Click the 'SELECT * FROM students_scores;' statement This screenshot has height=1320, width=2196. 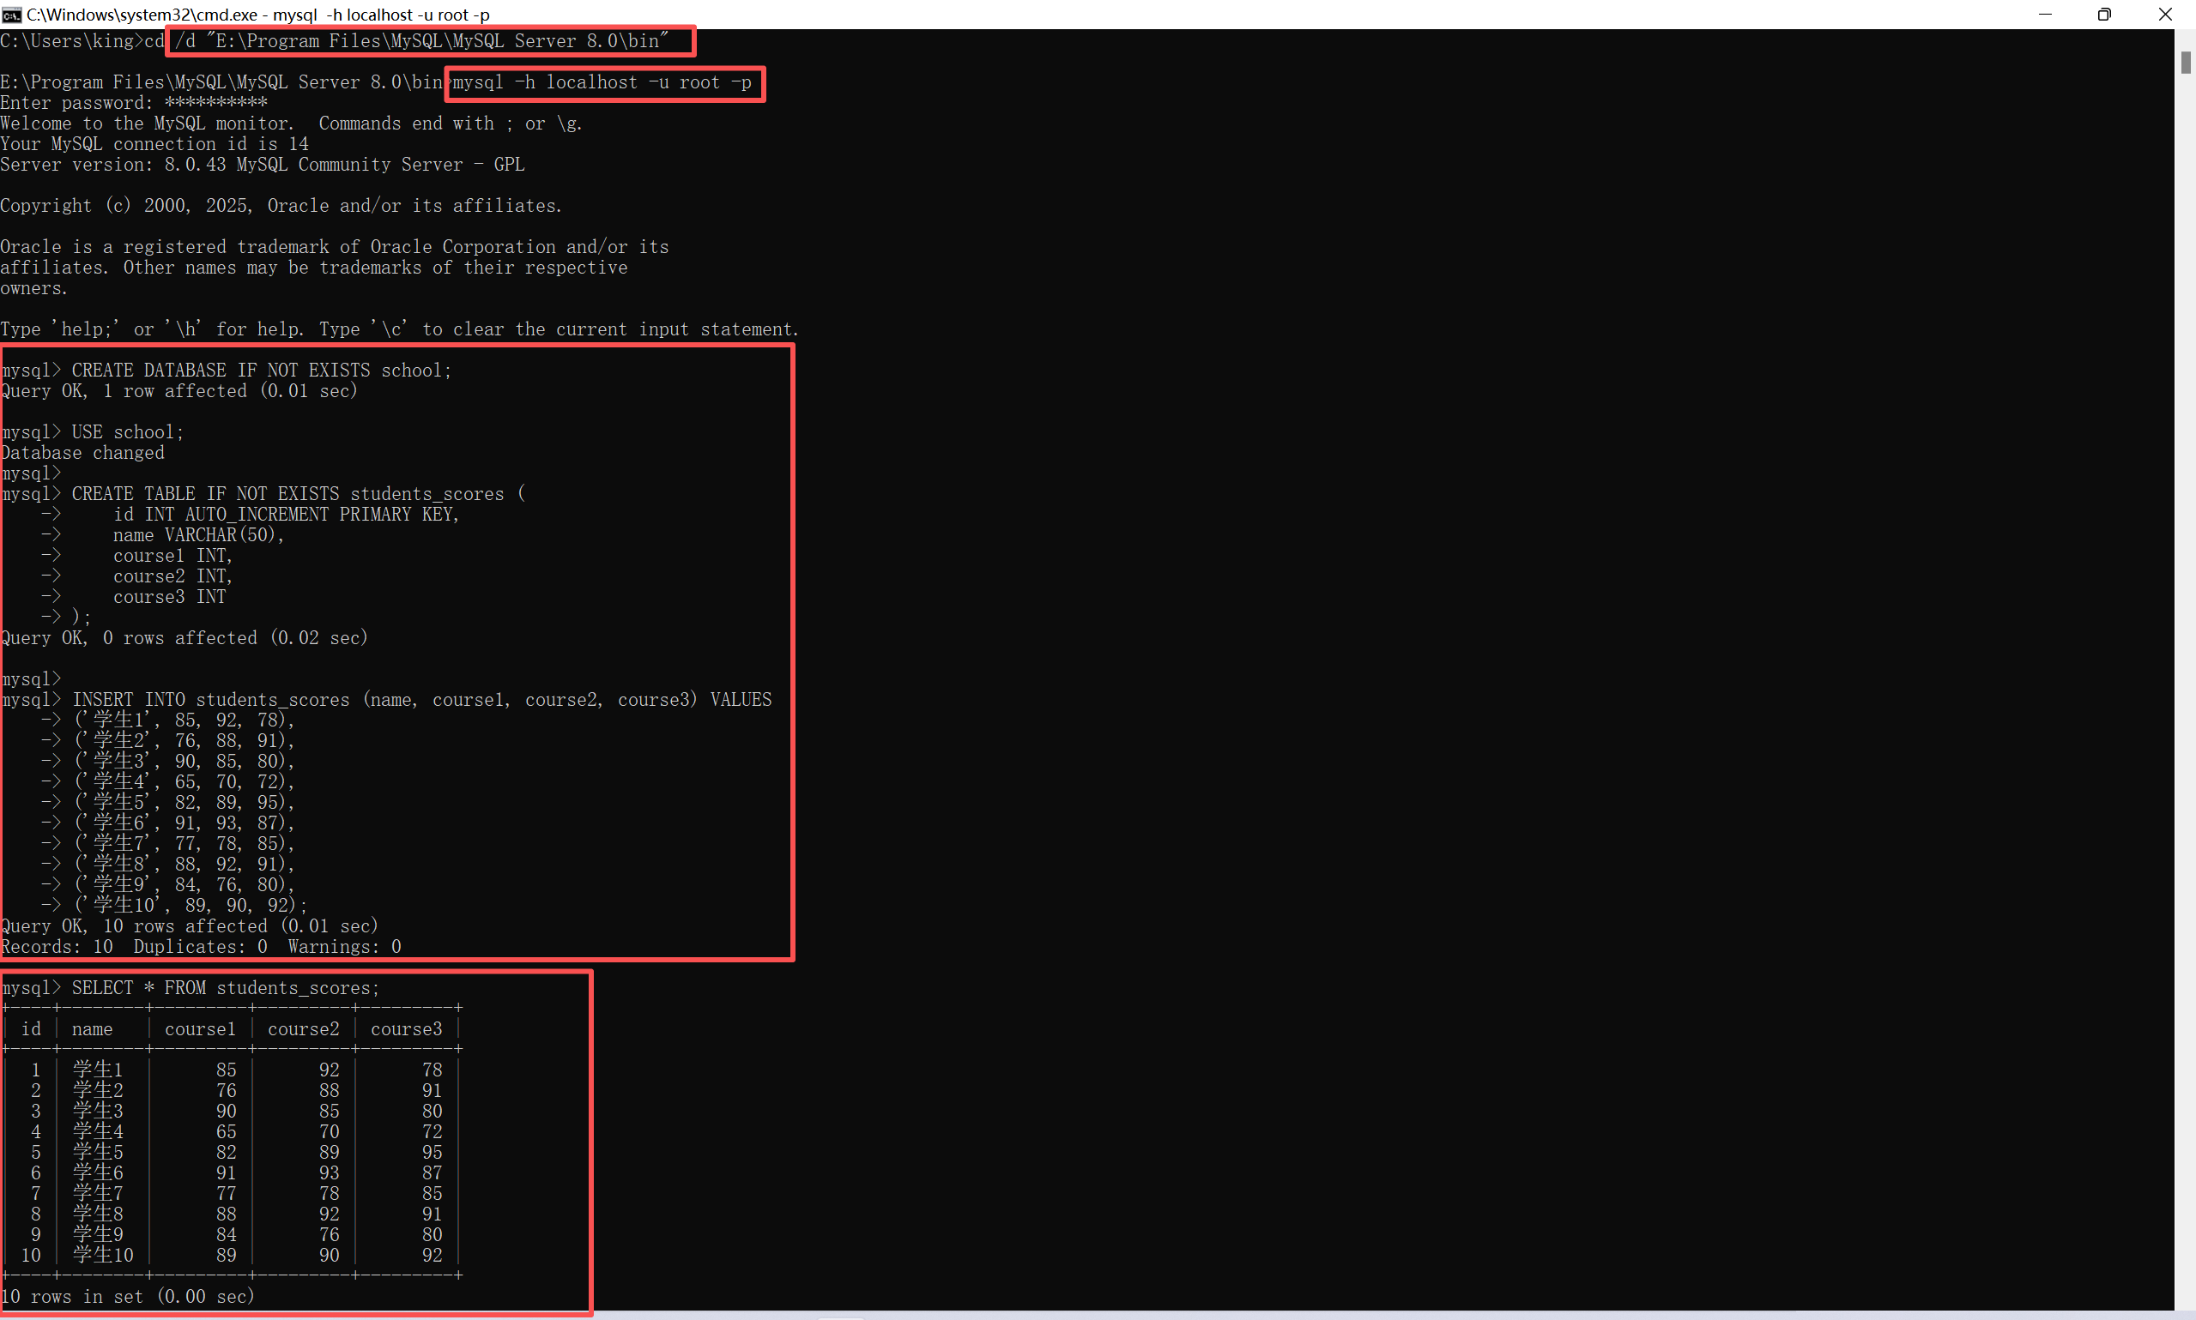click(x=226, y=988)
